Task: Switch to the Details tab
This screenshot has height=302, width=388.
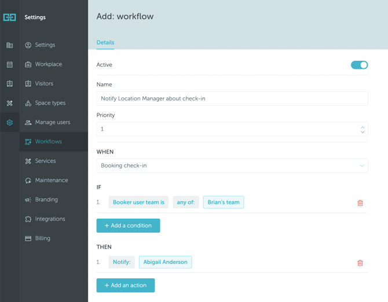Action: (105, 42)
